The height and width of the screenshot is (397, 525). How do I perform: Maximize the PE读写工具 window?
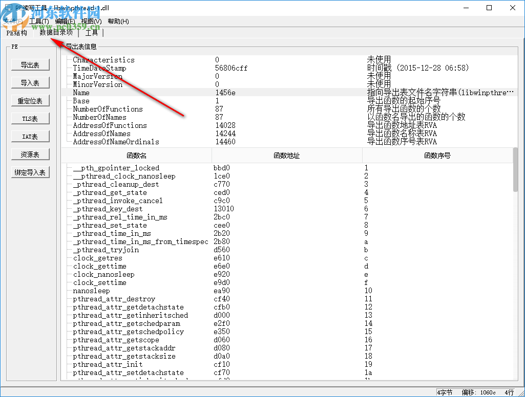click(489, 8)
